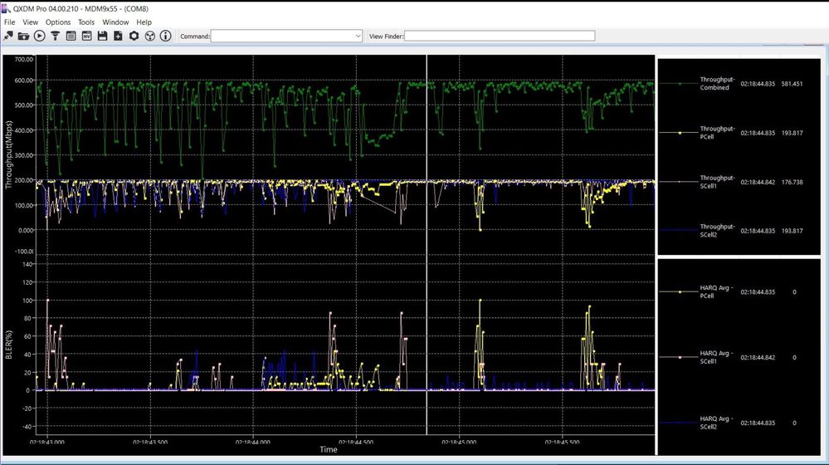Click the connect device plug icon
Image resolution: width=829 pixels, height=465 pixels.
tap(8, 36)
